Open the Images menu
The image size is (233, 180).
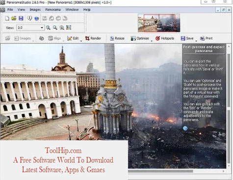(x=35, y=10)
